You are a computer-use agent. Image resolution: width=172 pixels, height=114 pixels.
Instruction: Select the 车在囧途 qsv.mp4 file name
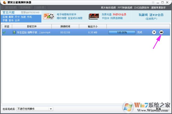click(x=34, y=32)
